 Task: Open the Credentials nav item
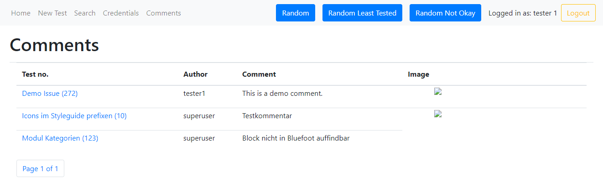(x=121, y=13)
